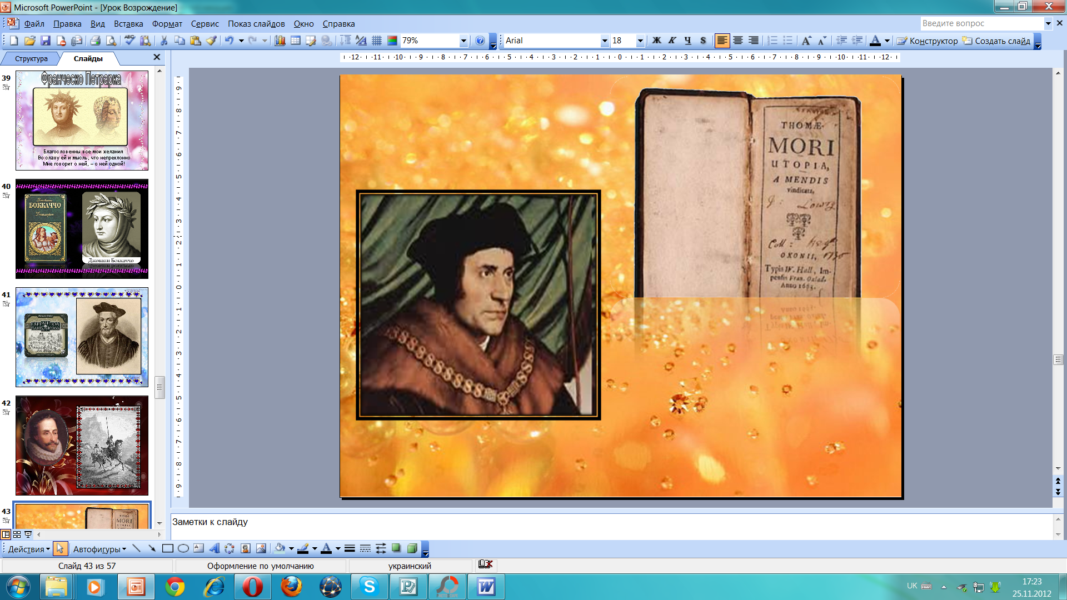
Task: Align text to the right
Action: (x=753, y=41)
